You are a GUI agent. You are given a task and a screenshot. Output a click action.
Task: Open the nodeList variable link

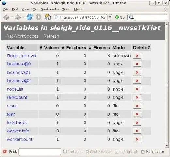[15, 89]
